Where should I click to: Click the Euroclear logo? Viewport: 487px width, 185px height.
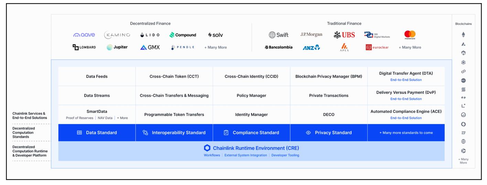click(x=377, y=47)
